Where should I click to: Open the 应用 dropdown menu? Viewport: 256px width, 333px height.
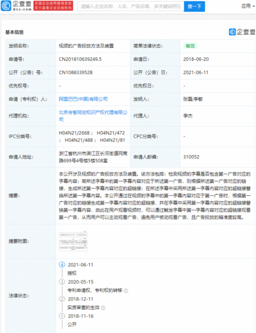coord(248,6)
